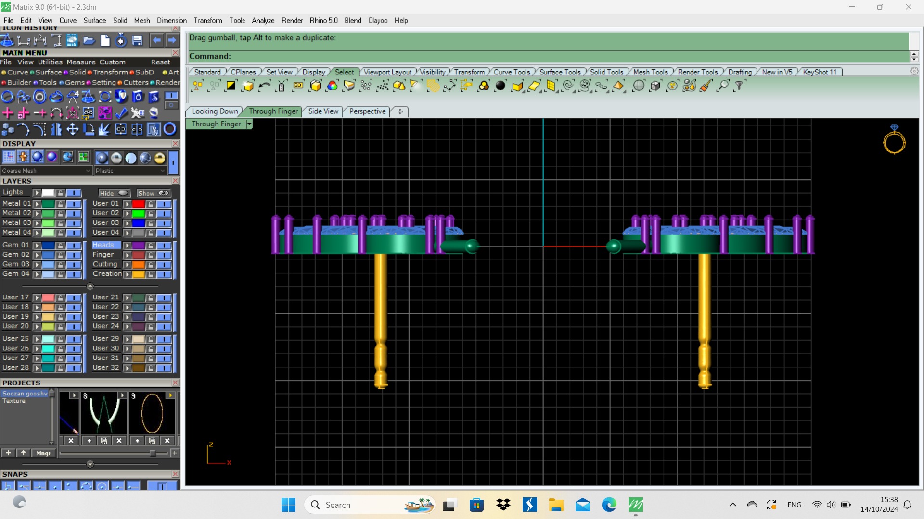Image resolution: width=924 pixels, height=519 pixels.
Task: Click the Invert selection black-yellow icon
Action: (x=231, y=86)
